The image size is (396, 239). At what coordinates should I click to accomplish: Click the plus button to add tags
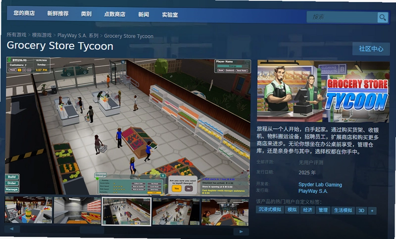tap(372, 211)
